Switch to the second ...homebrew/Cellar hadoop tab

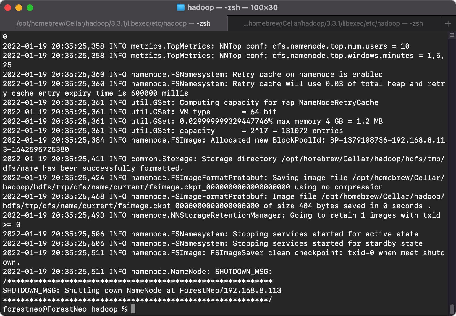pos(333,23)
